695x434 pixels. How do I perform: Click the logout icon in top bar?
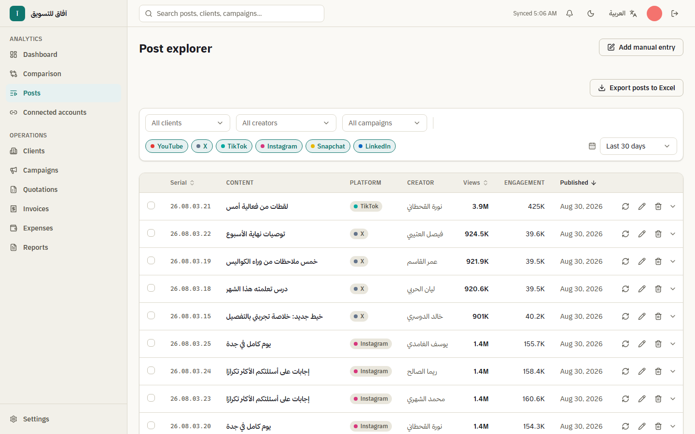(x=675, y=14)
